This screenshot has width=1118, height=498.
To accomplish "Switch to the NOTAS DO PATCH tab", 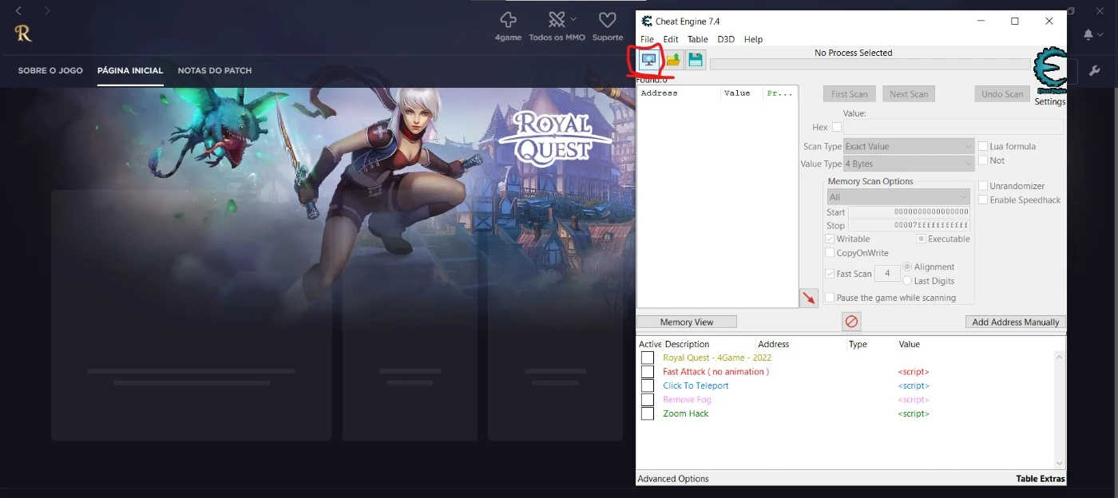I will point(215,70).
